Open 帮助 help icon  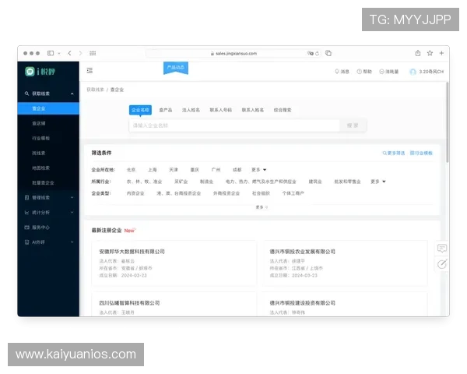pyautogui.click(x=359, y=72)
